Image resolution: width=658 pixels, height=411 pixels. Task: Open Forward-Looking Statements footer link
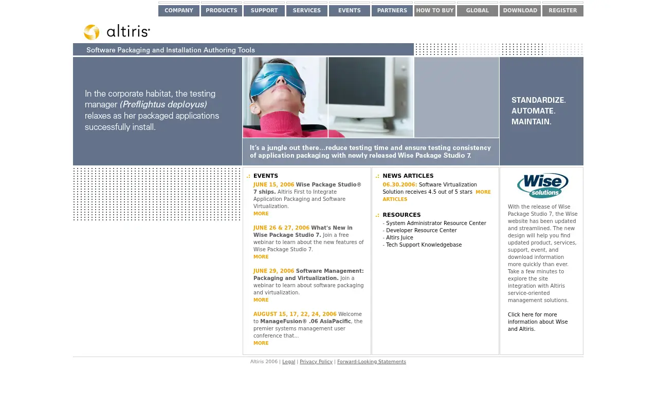[372, 362]
